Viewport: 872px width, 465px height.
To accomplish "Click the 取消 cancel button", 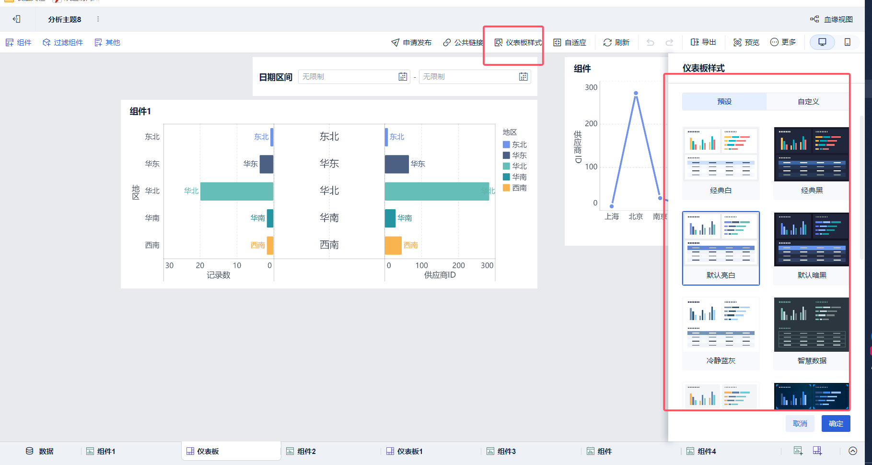I will click(800, 423).
